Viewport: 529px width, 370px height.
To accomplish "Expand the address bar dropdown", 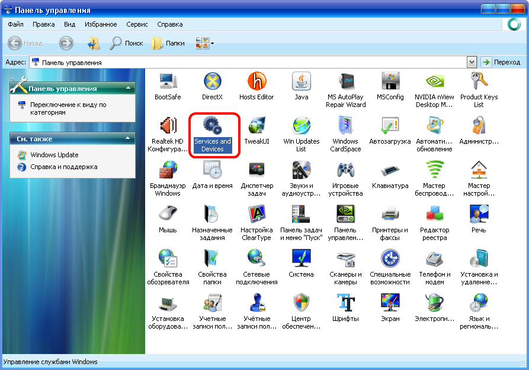I will 472,62.
